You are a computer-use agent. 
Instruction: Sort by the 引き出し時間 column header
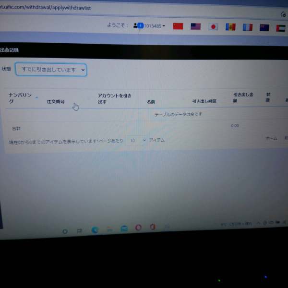pyautogui.click(x=204, y=101)
